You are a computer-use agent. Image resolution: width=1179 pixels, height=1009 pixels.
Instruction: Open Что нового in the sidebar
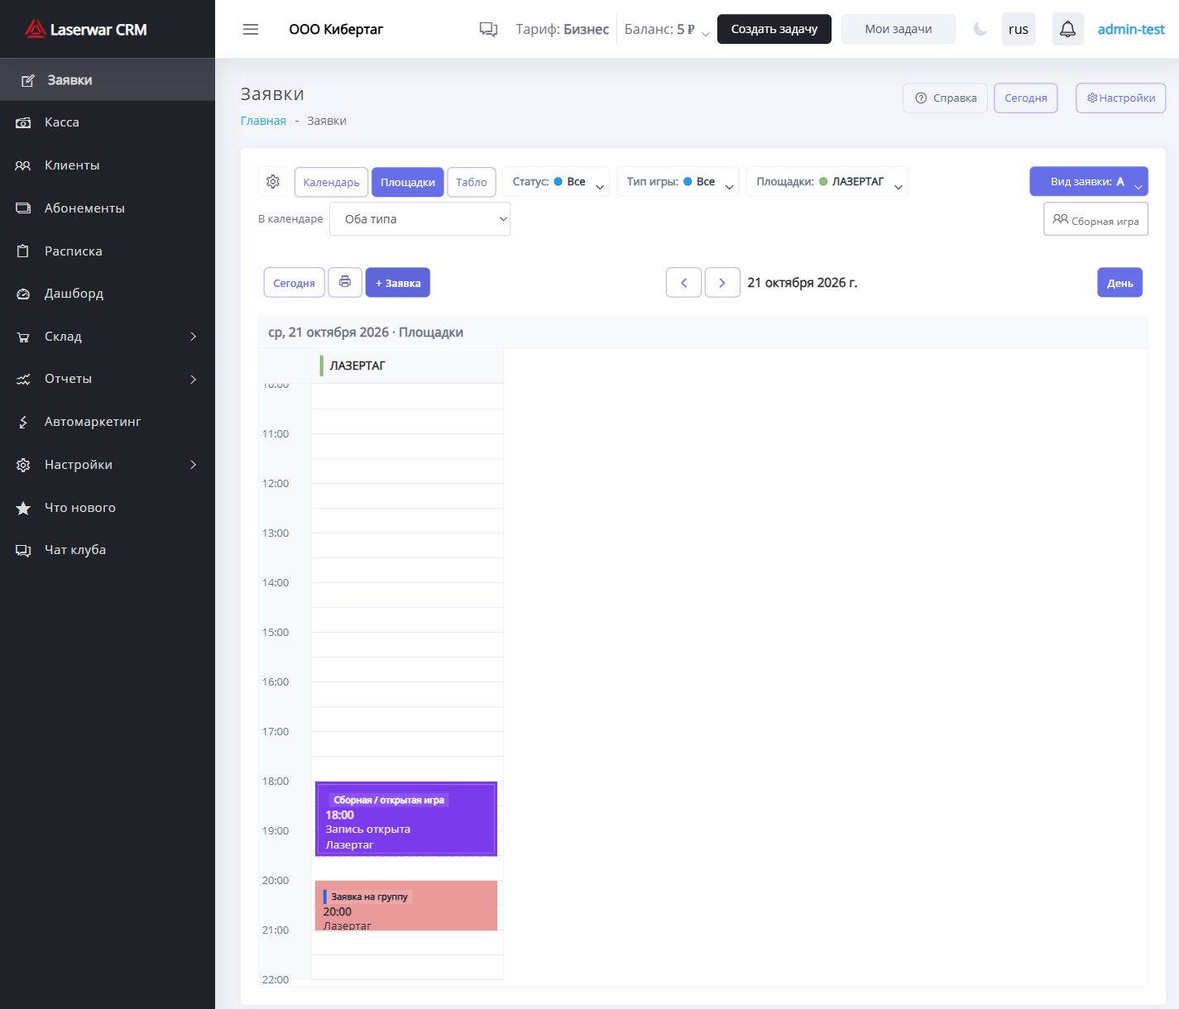(x=108, y=508)
